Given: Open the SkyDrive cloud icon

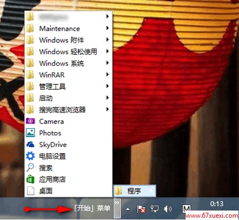Looking at the screenshot, I should click(31, 144).
